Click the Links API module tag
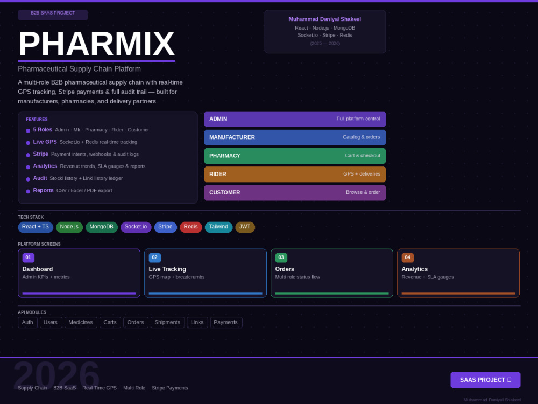This screenshot has height=404, width=538. click(x=197, y=322)
